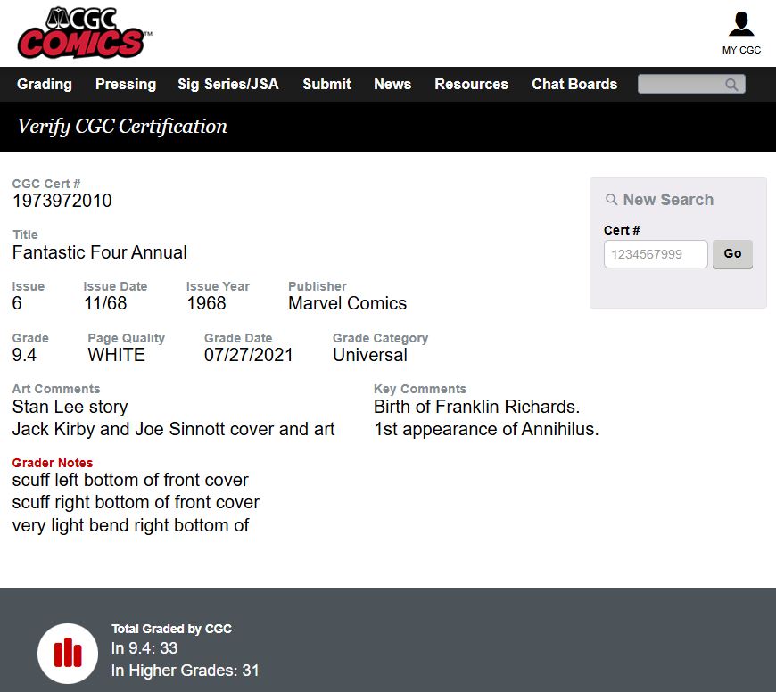Click the Grader Notes heading

pyautogui.click(x=53, y=463)
